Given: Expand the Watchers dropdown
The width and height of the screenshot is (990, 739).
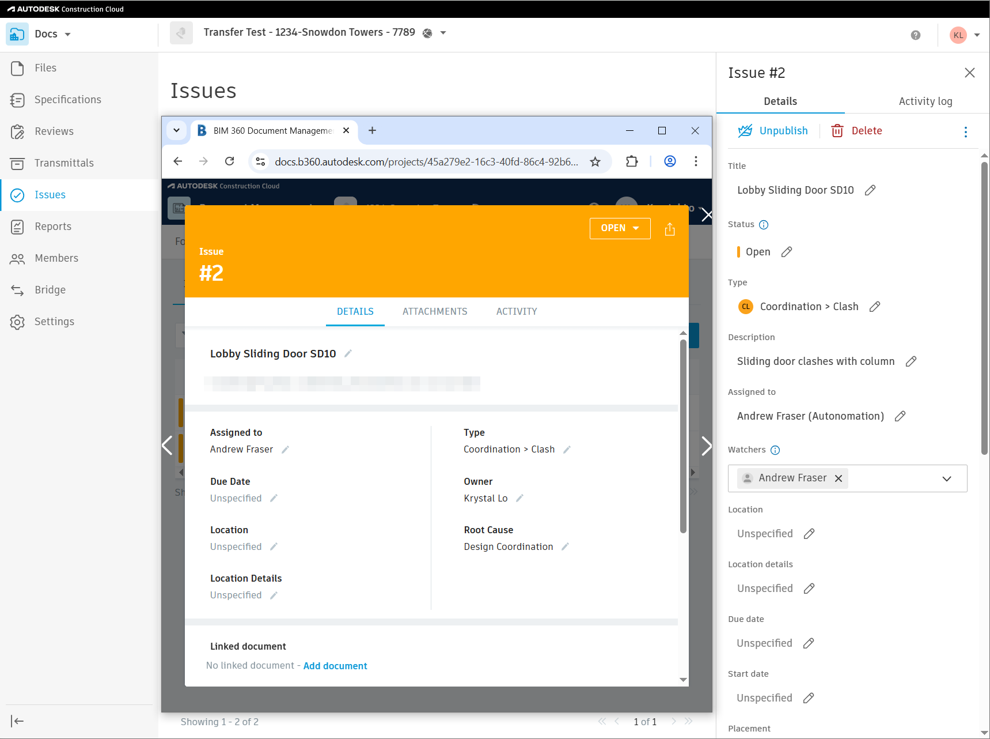Looking at the screenshot, I should coord(947,479).
